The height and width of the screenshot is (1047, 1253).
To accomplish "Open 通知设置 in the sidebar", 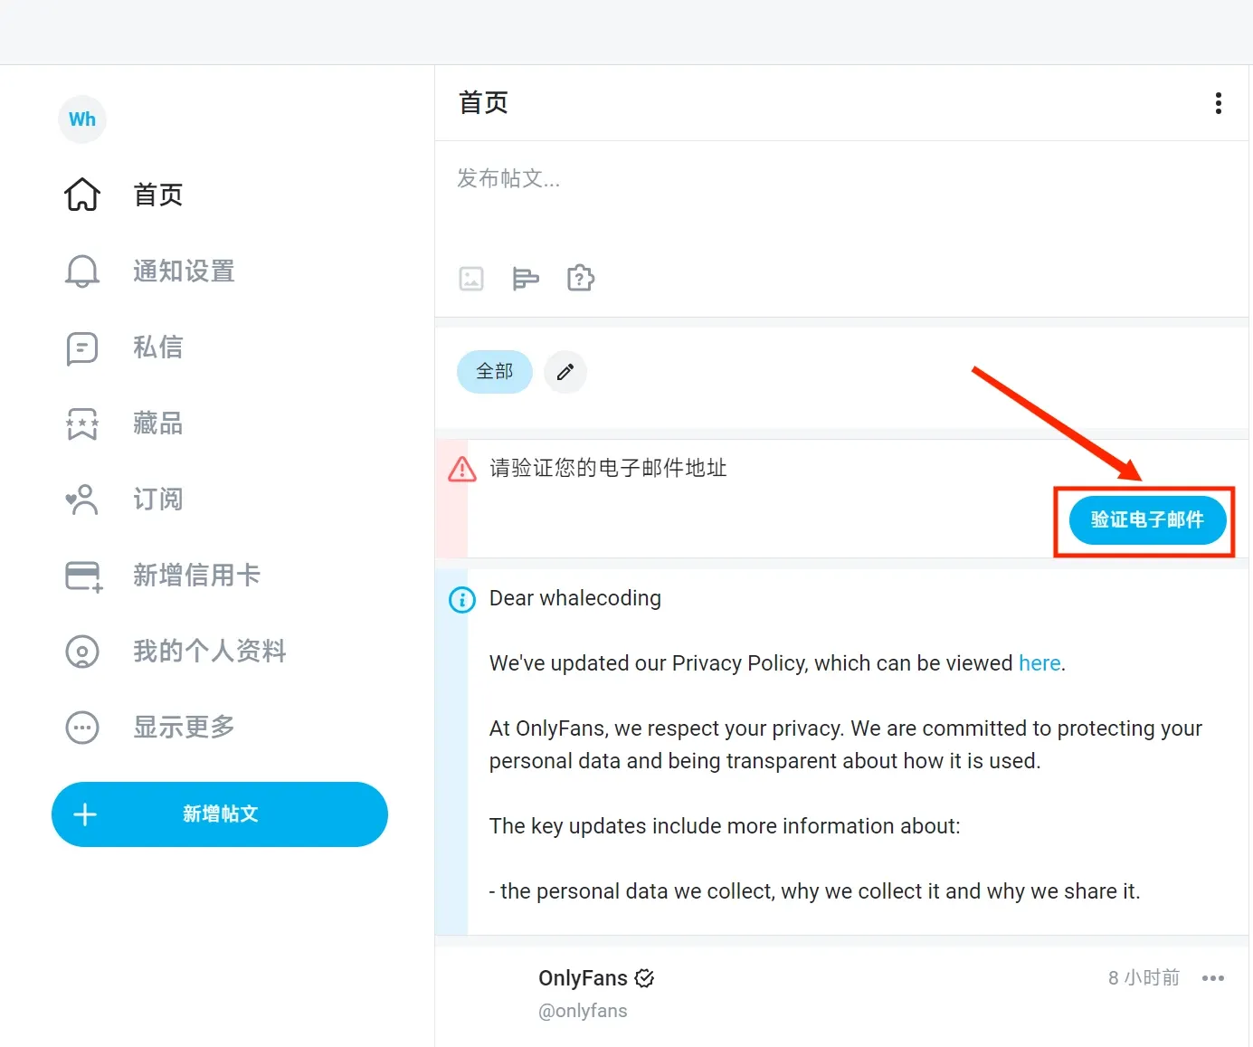I will pyautogui.click(x=184, y=271).
